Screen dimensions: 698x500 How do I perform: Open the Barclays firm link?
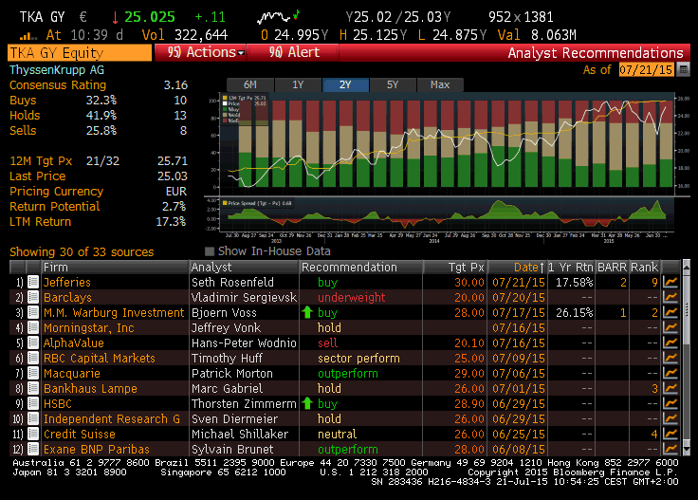click(x=67, y=297)
